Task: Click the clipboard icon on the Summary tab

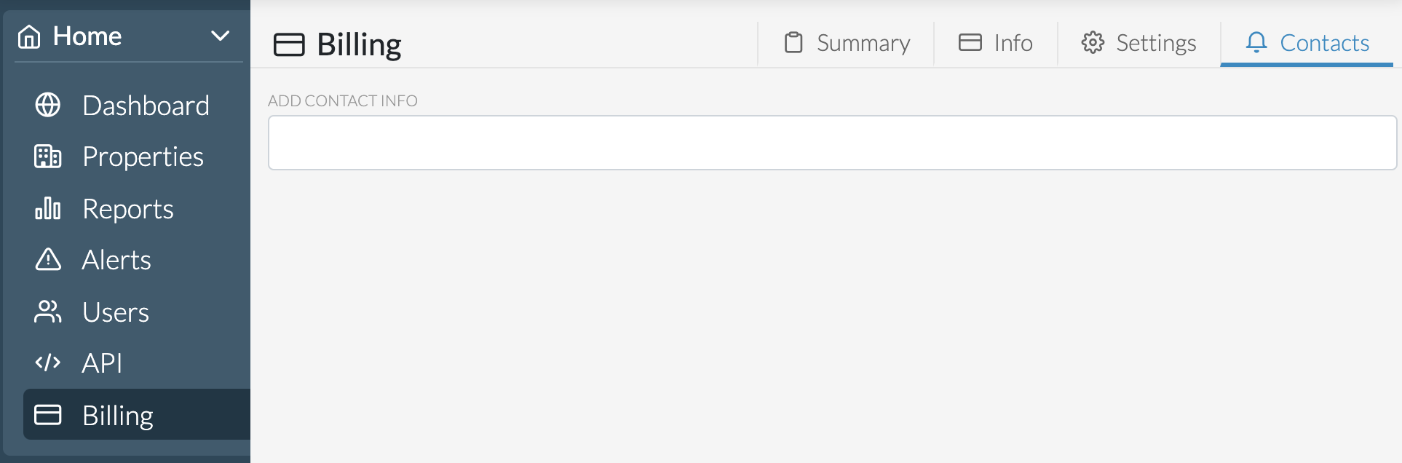Action: click(793, 43)
